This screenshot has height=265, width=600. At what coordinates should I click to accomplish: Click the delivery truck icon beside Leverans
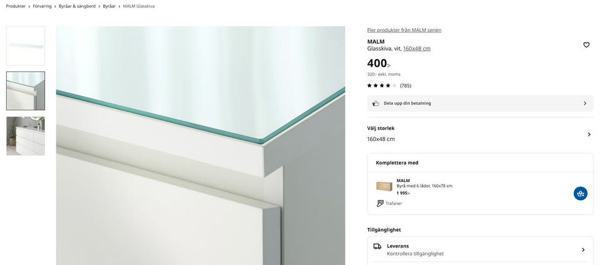(x=377, y=246)
